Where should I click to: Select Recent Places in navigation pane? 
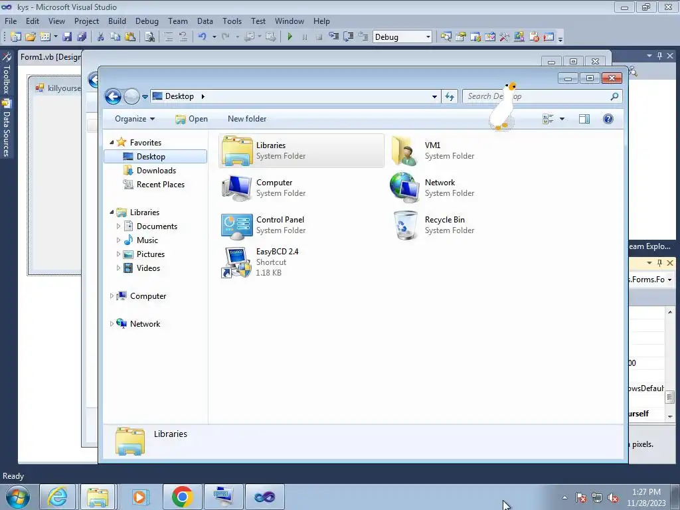click(161, 185)
